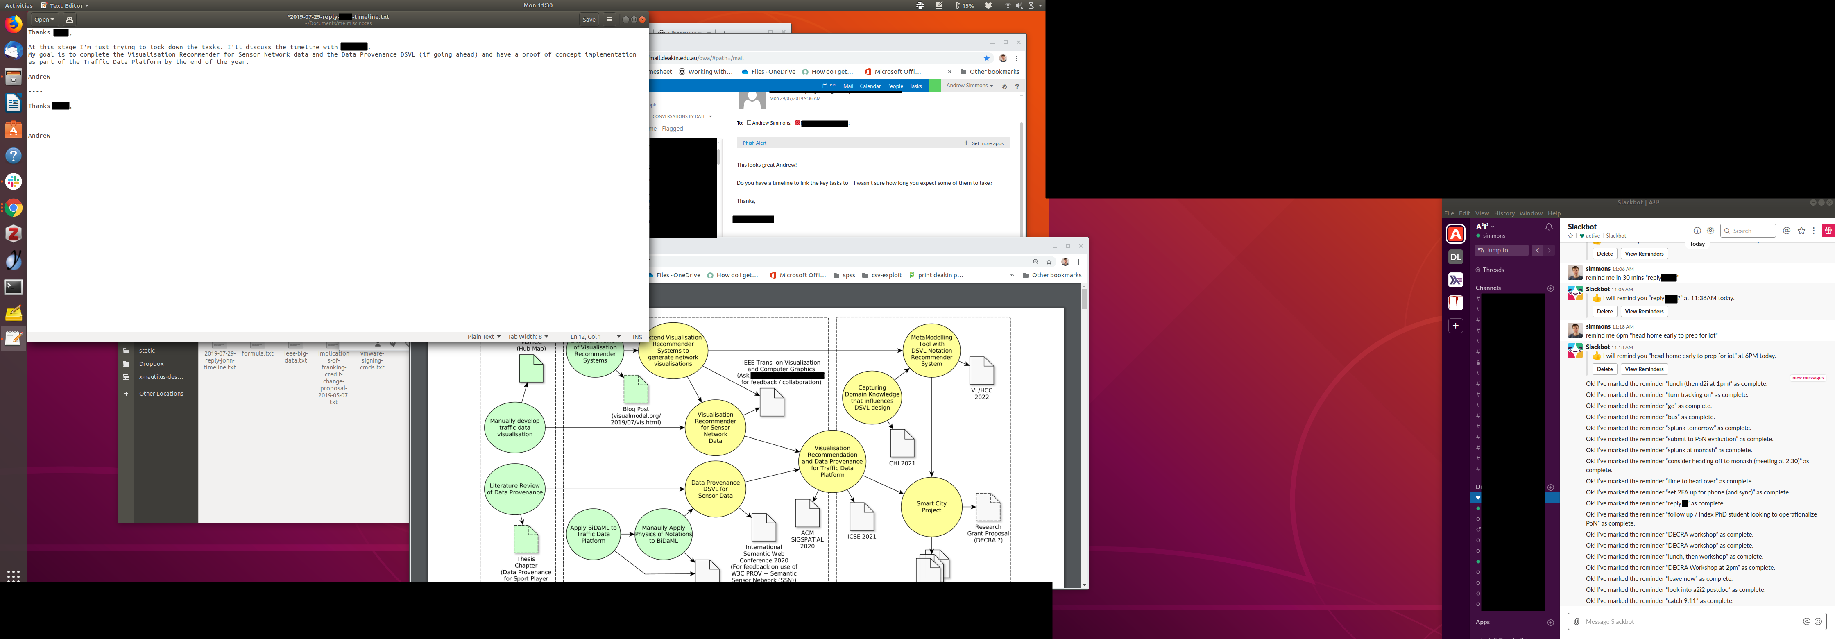Image resolution: width=1835 pixels, height=639 pixels.
Task: Click the Slack conversation settings gear
Action: (x=1710, y=231)
